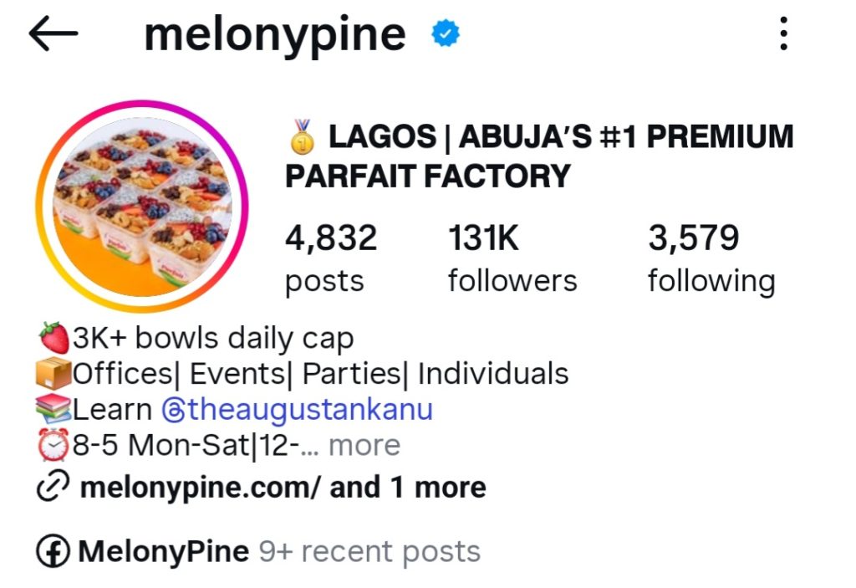856x588 pixels.
Task: Tap the back arrow icon
Action: click(53, 34)
